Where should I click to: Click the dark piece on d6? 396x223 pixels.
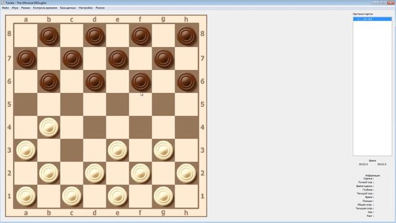(95, 82)
